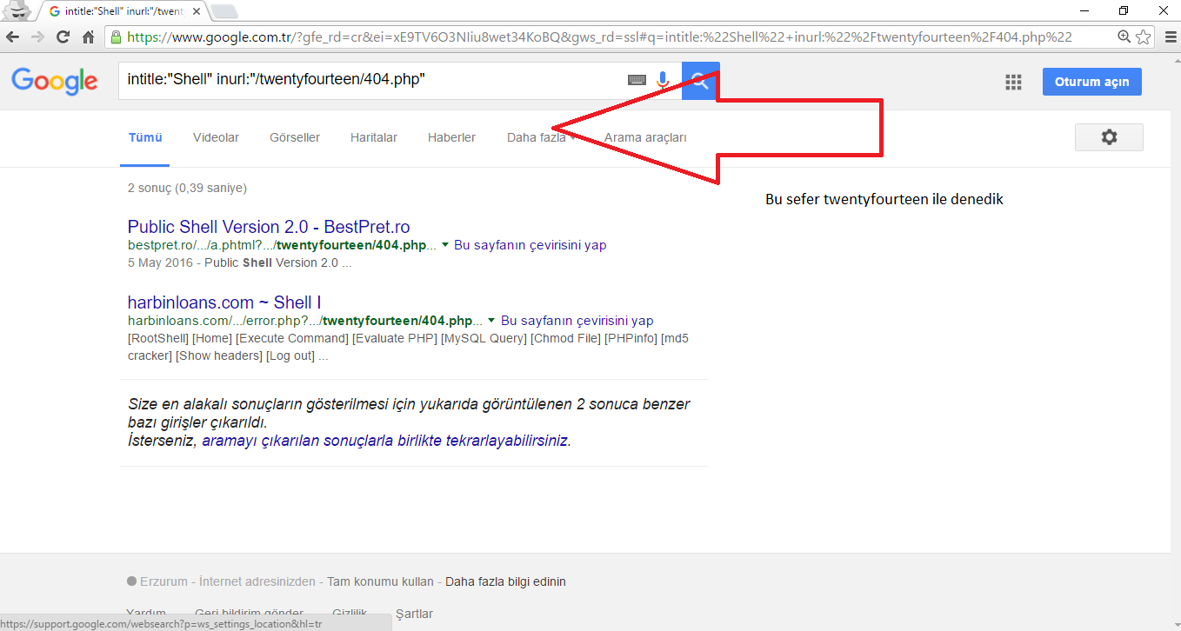Click Tam konumu kullan link
Image resolution: width=1181 pixels, height=631 pixels.
pos(380,581)
